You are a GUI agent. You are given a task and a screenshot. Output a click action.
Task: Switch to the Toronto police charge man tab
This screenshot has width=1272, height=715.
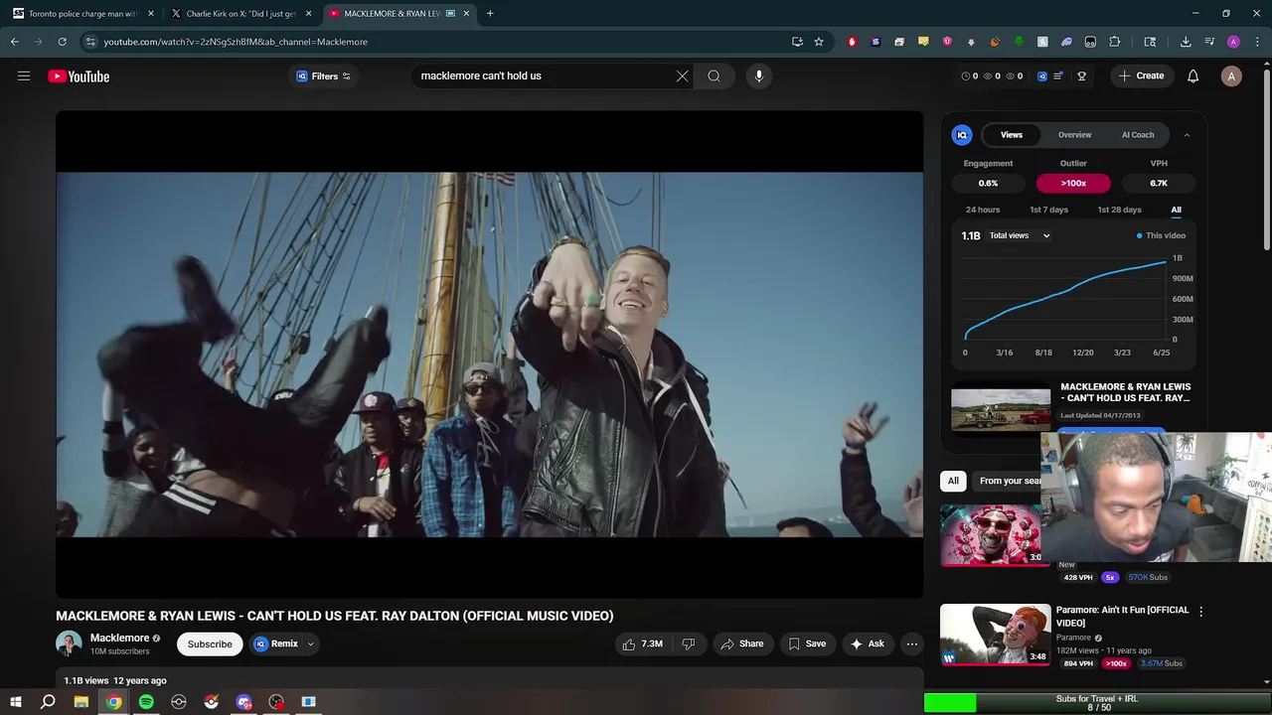(x=81, y=14)
